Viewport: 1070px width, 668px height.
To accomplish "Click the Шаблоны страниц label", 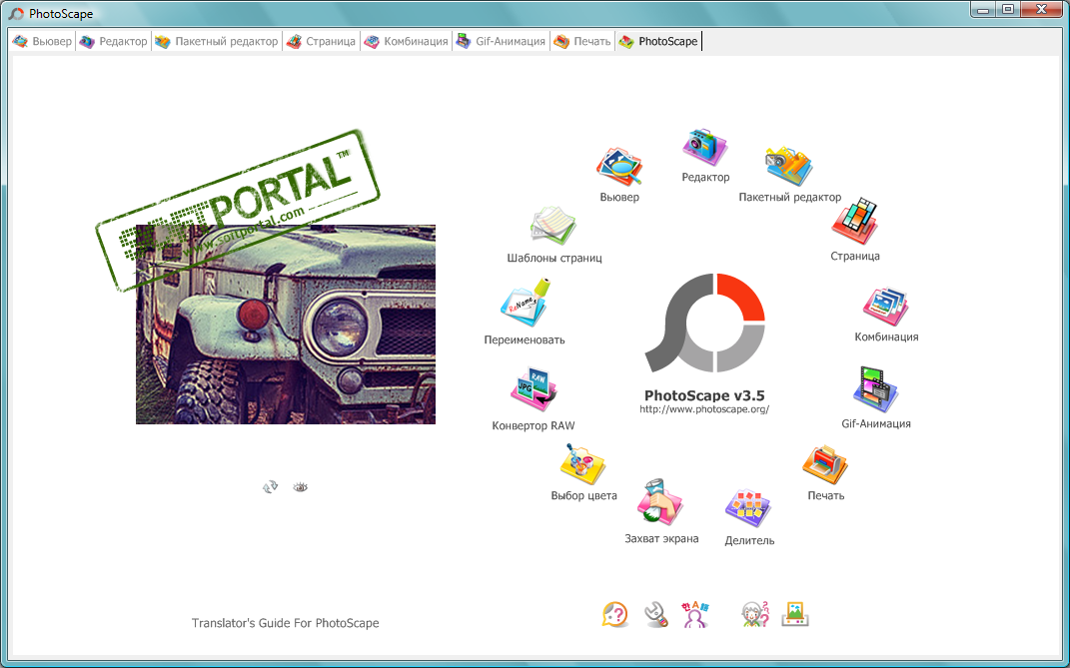I will point(554,258).
